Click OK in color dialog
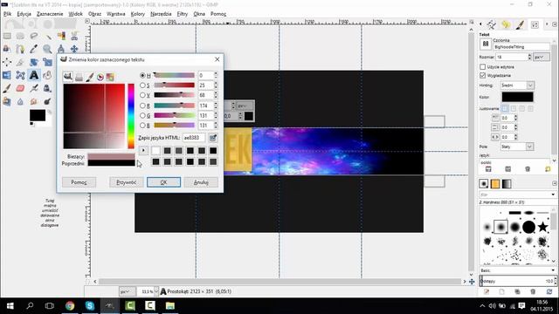Screen dimensions: 559x314 click(x=163, y=182)
